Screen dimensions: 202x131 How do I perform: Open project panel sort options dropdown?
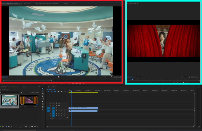pyautogui.click(x=21, y=127)
